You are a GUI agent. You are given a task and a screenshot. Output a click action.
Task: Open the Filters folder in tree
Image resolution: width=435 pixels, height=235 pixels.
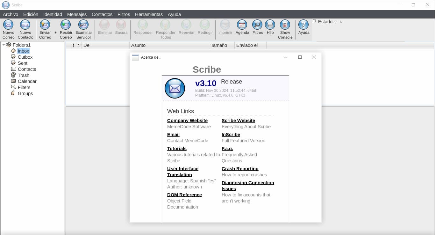[x=24, y=87]
